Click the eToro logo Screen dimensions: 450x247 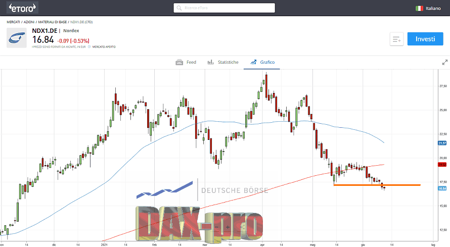pyautogui.click(x=22, y=8)
